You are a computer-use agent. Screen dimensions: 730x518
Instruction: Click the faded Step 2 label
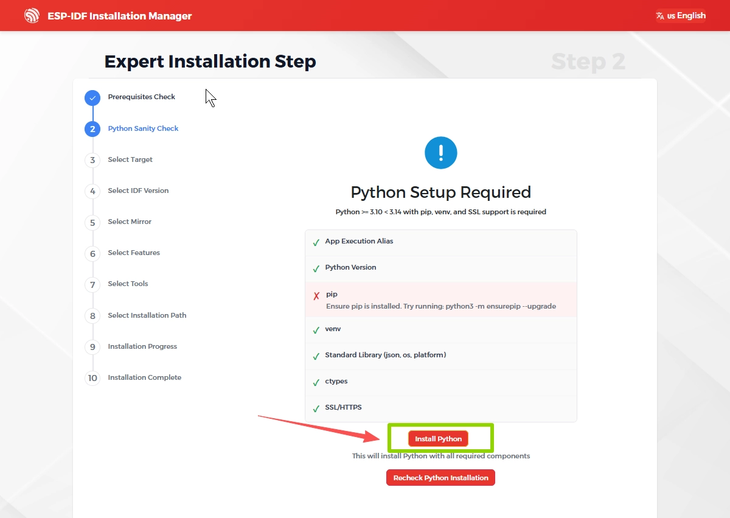click(x=588, y=61)
